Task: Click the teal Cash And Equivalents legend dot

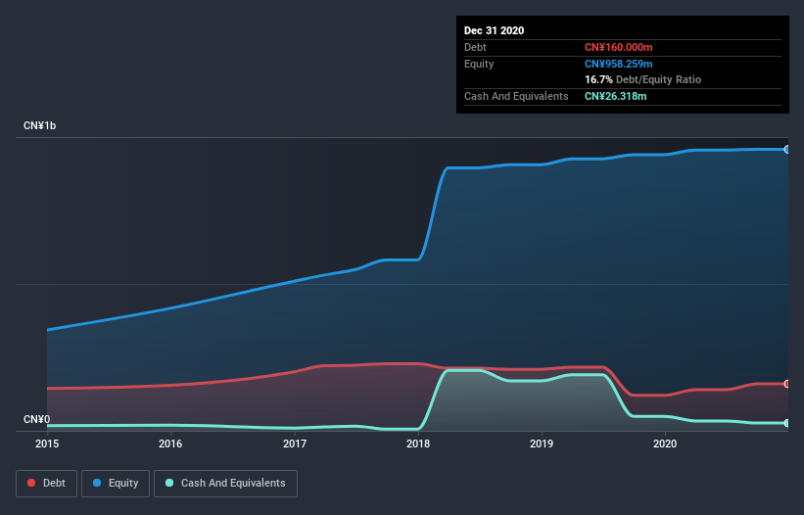Action: tap(169, 483)
